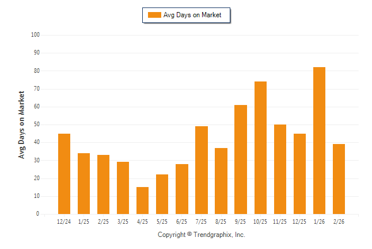Viewport: 372px width, 249px height.
Task: Select the 11/25 bar
Action: (280, 169)
